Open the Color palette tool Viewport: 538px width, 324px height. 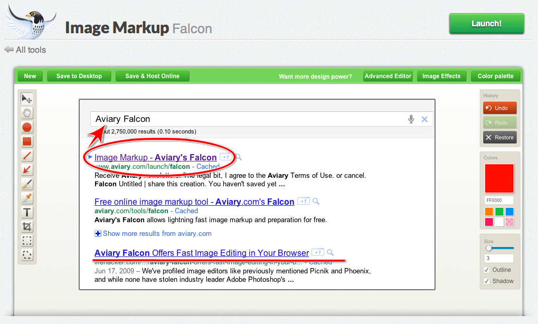(x=495, y=76)
